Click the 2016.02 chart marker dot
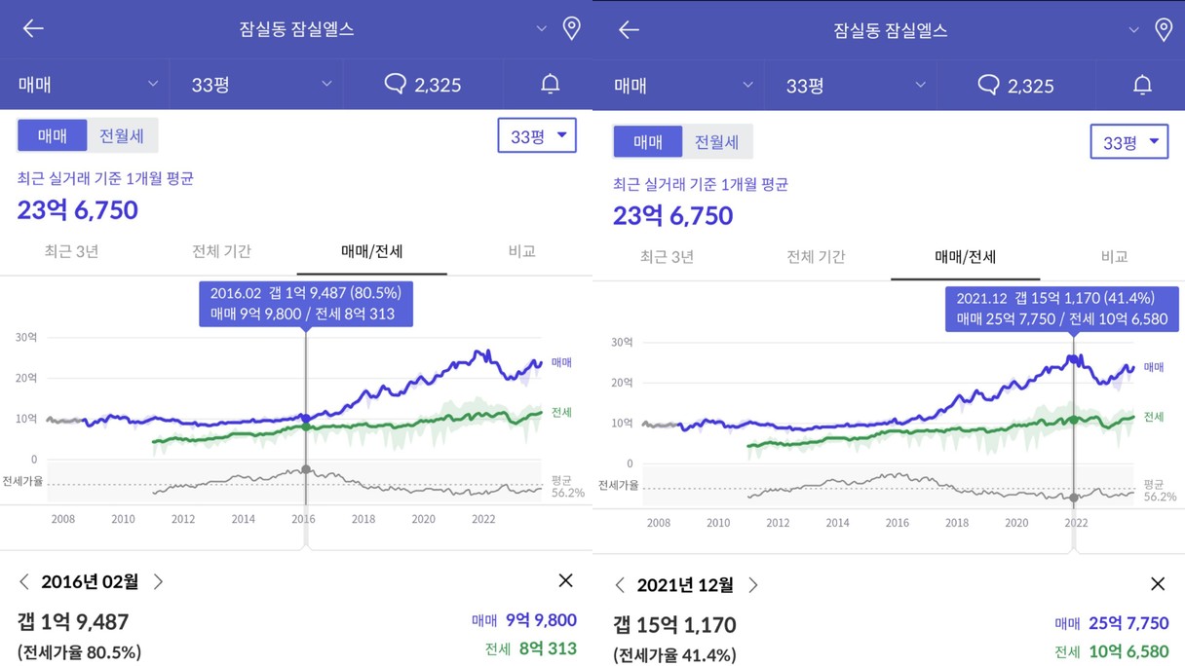 click(306, 419)
